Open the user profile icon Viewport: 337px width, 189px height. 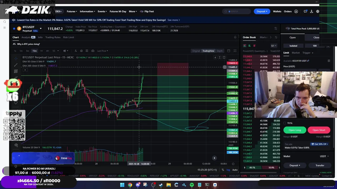(296, 11)
